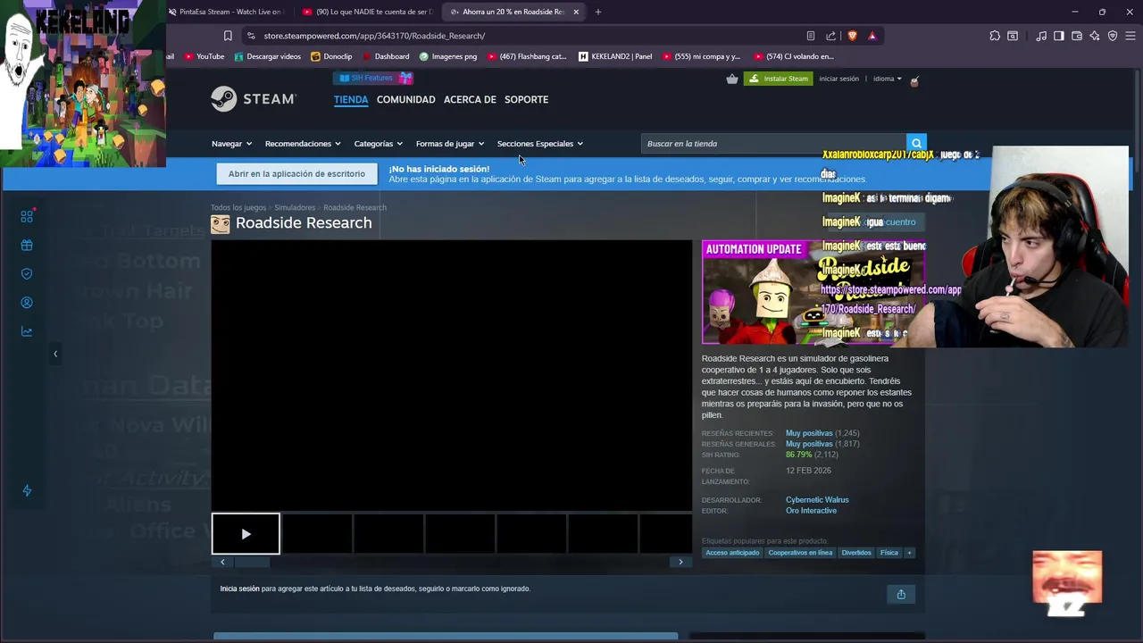Open the SOPORTE page
This screenshot has width=1143, height=643.
tap(526, 99)
